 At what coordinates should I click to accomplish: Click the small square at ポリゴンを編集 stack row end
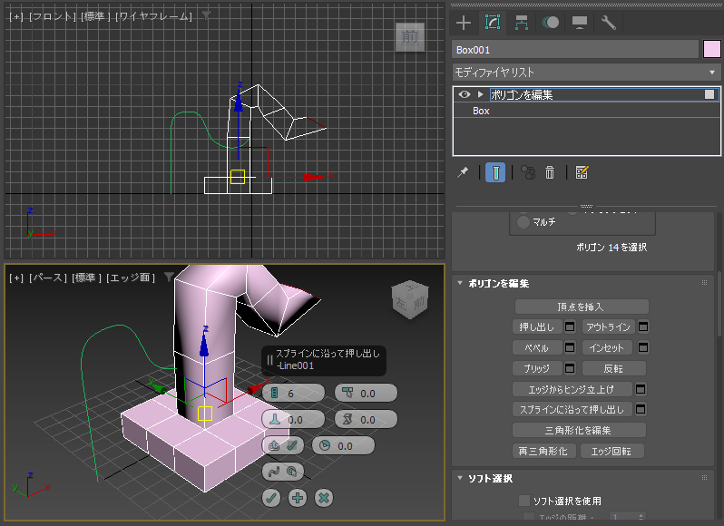tap(709, 94)
